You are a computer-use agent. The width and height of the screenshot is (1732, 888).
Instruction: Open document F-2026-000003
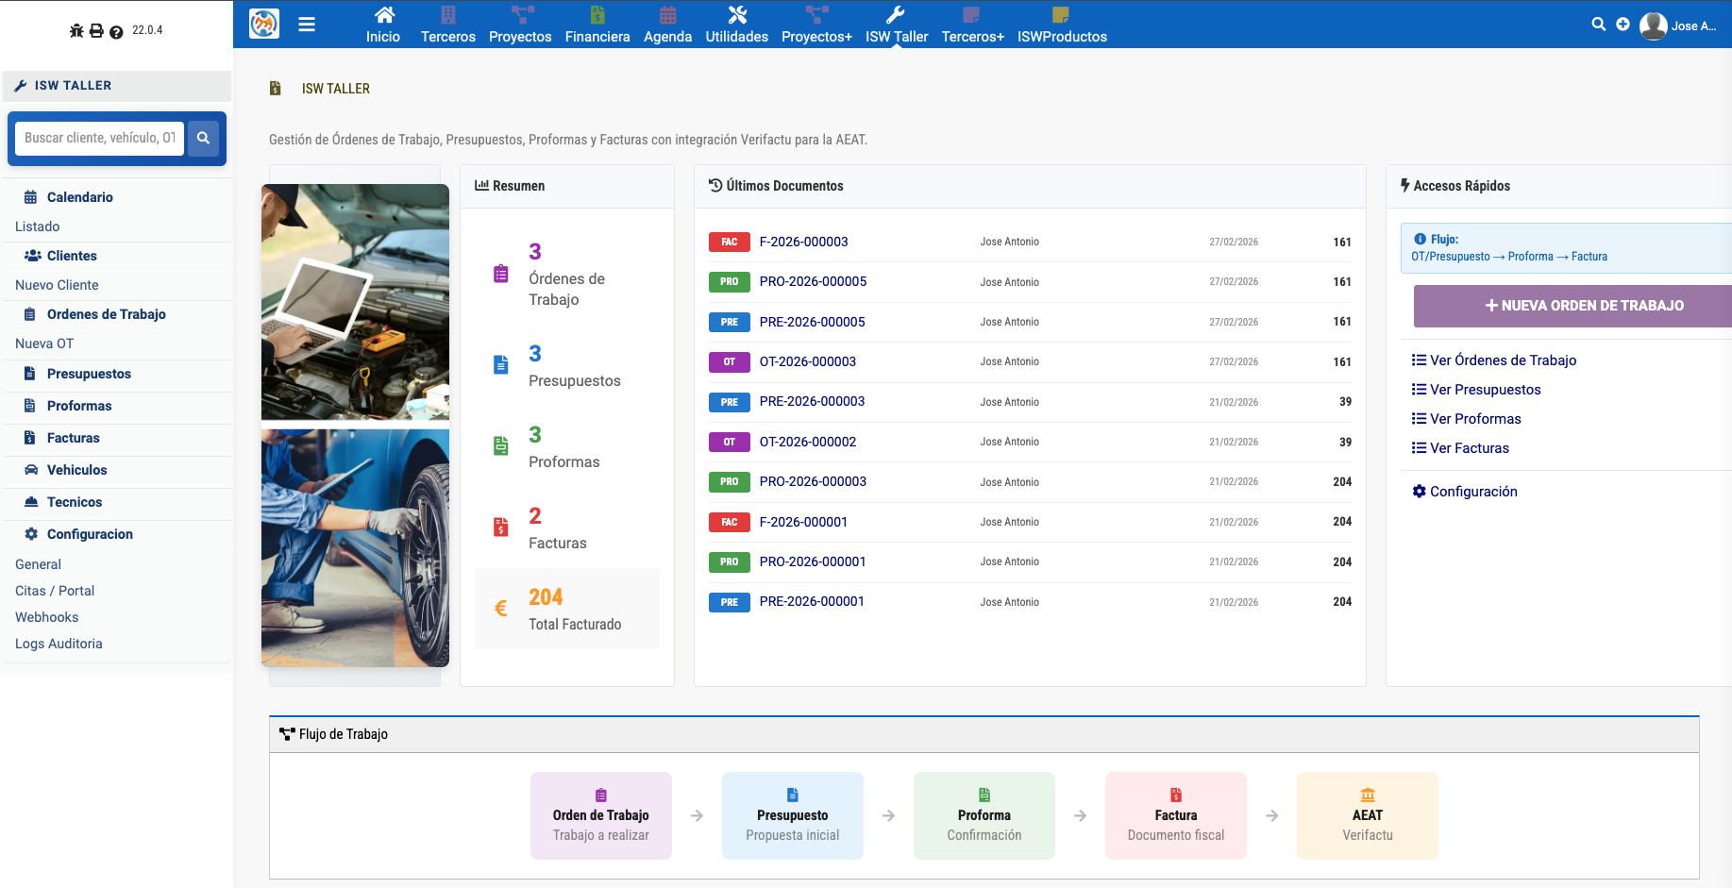803,242
